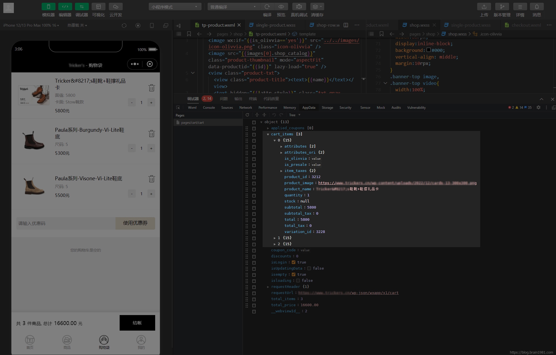Image resolution: width=556 pixels, height=355 pixels.
Task: Switch to the Network tab
Action: coord(246,107)
